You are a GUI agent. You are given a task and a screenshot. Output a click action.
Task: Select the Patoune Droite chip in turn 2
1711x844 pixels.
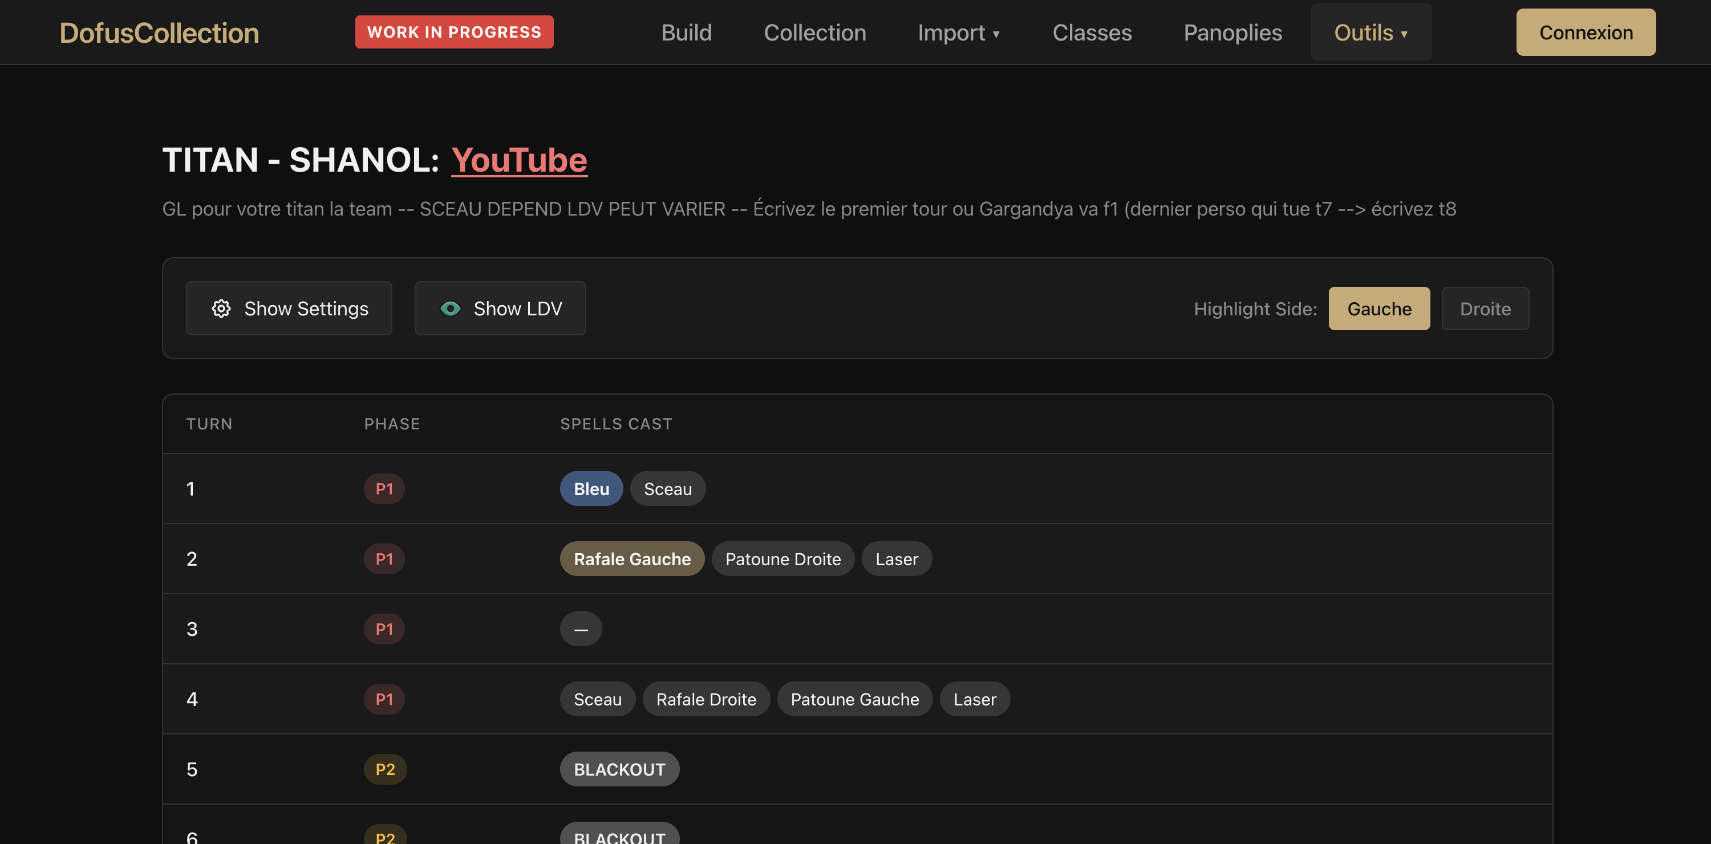tap(782, 558)
